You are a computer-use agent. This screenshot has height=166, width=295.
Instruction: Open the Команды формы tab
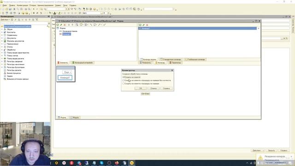[x=148, y=59]
